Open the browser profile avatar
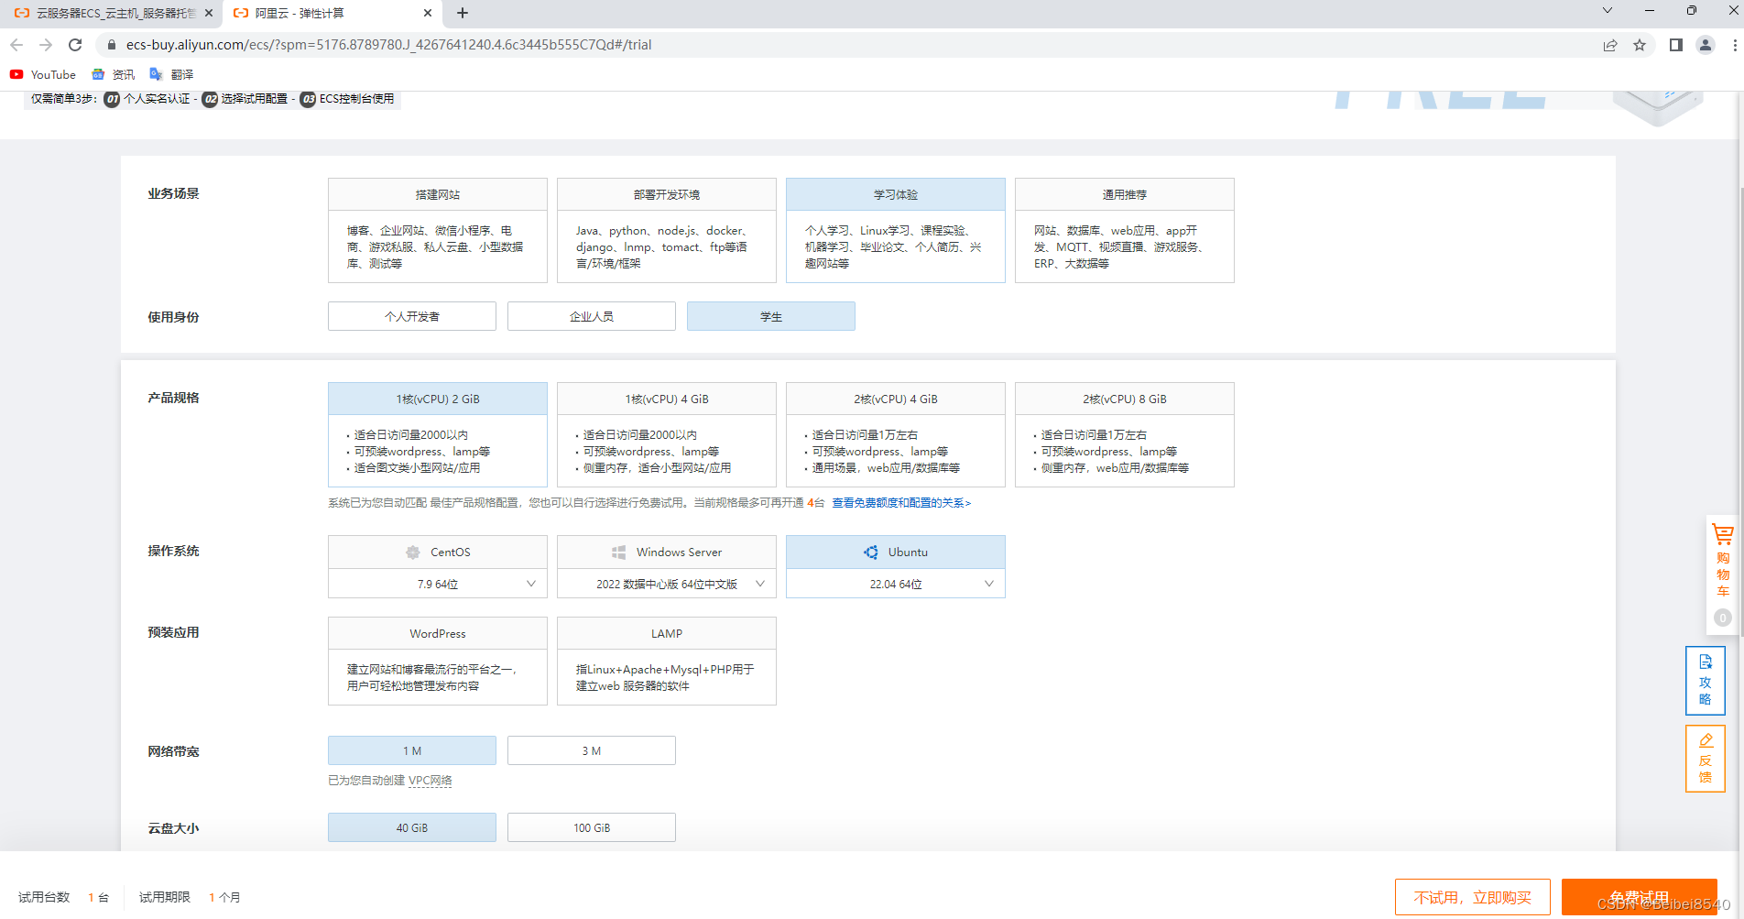This screenshot has height=919, width=1744. (1706, 45)
